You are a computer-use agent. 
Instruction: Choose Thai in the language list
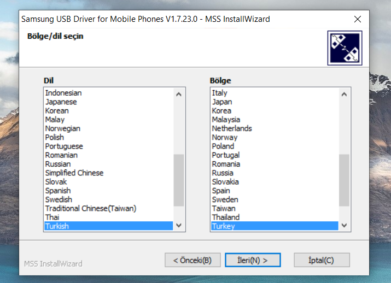click(109, 217)
